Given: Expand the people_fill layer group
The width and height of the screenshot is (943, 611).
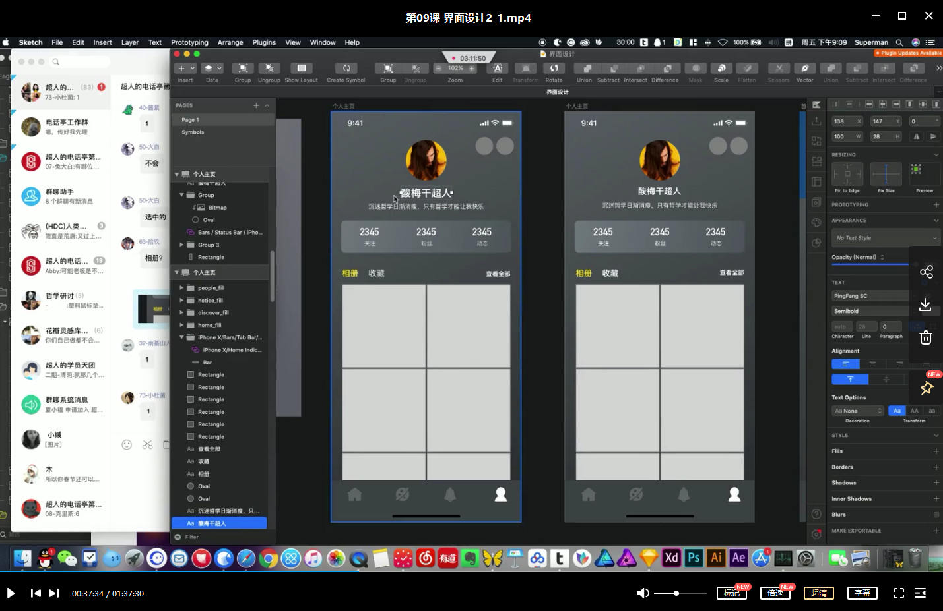Looking at the screenshot, I should (x=181, y=288).
